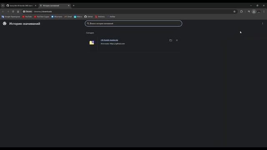
Task: Restore down the Chrome window
Action: pos(257,5)
